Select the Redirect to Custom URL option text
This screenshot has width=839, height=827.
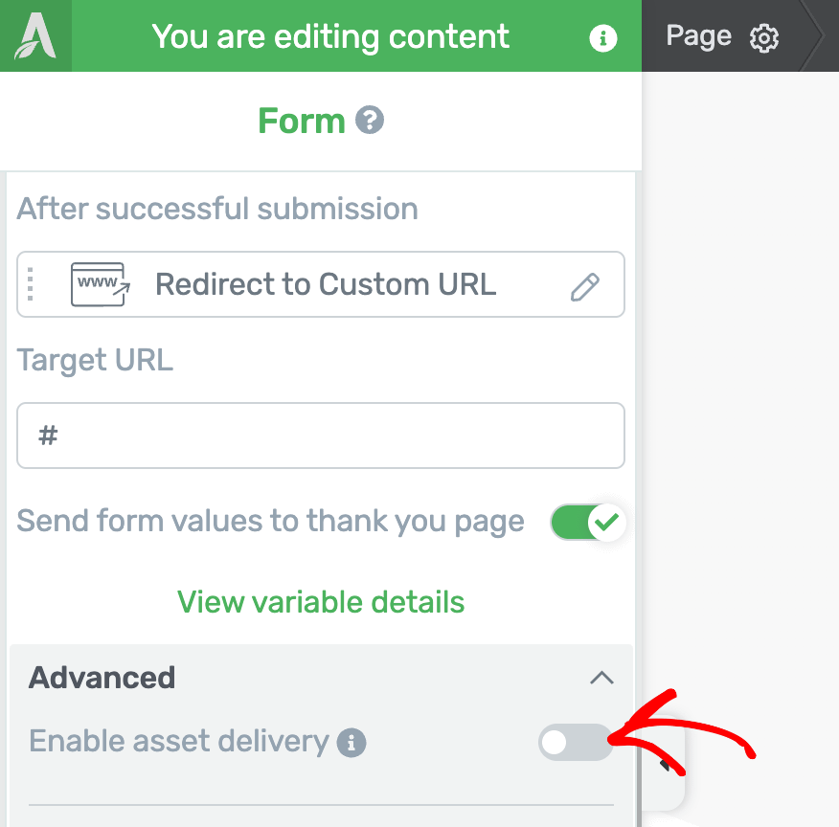326,284
